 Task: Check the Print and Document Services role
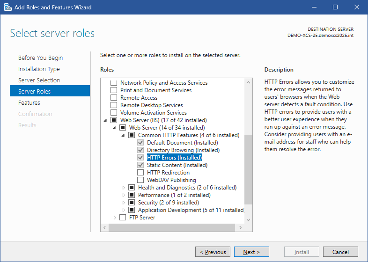click(x=114, y=90)
